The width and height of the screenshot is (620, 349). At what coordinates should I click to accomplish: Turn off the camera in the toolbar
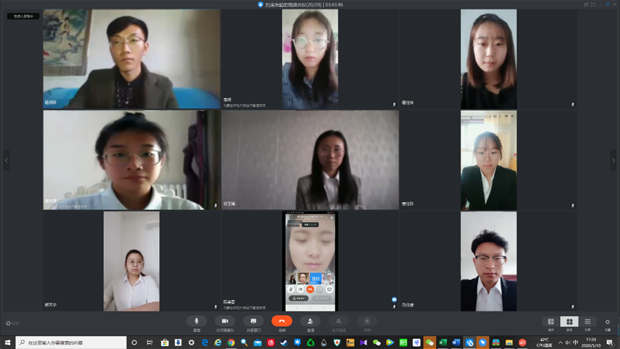click(x=225, y=321)
